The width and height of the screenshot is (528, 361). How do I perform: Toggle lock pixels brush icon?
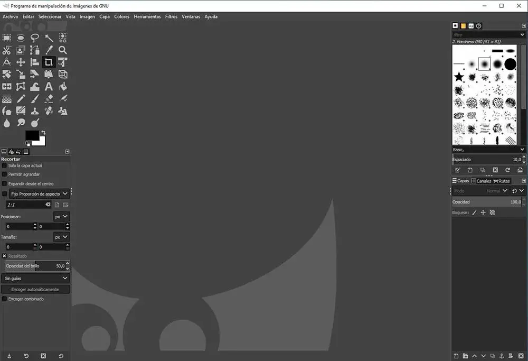(x=474, y=212)
